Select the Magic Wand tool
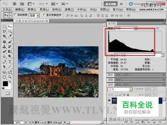The image size is (167, 125). [10, 31]
